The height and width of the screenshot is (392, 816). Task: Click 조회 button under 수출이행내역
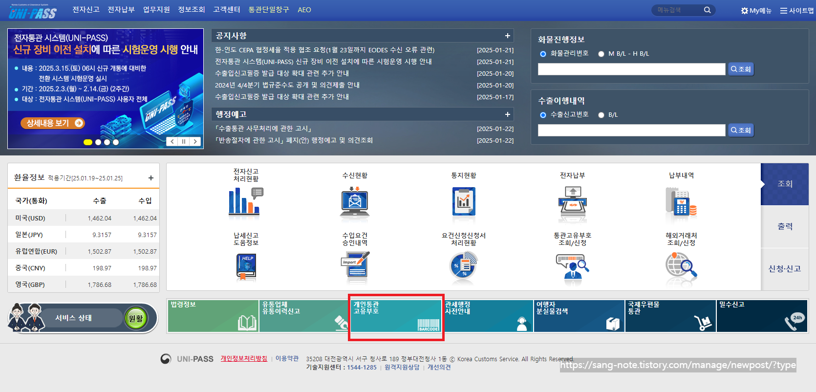(741, 131)
